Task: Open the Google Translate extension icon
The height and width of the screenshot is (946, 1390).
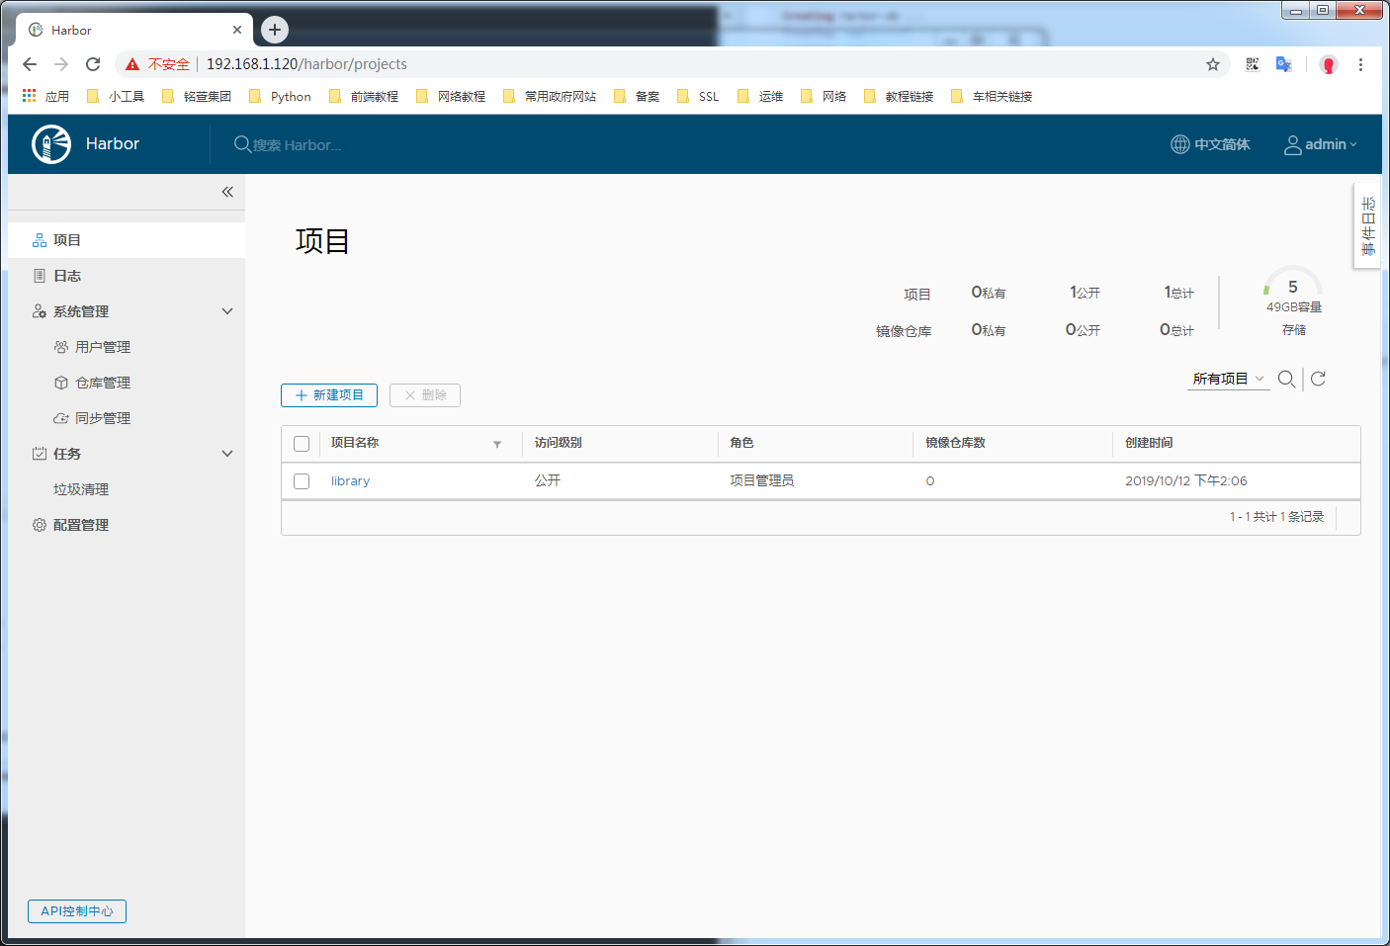Action: click(1284, 64)
